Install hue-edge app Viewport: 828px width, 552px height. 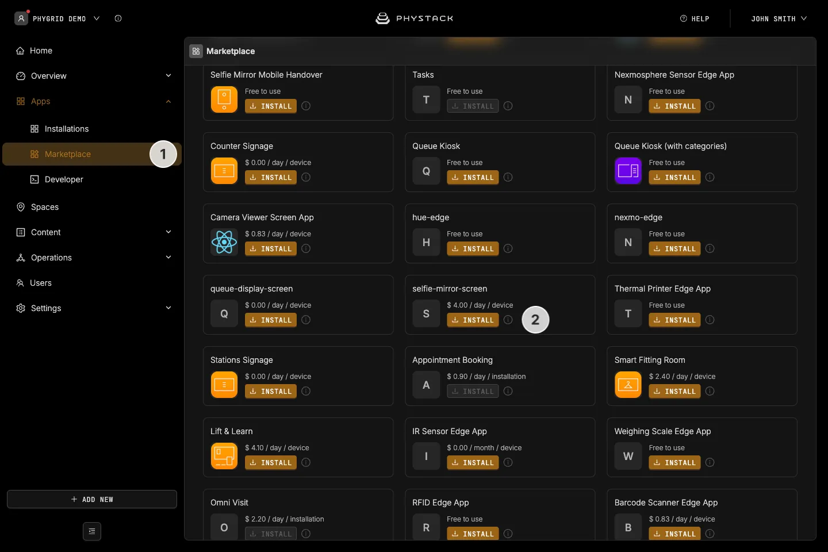pyautogui.click(x=473, y=249)
